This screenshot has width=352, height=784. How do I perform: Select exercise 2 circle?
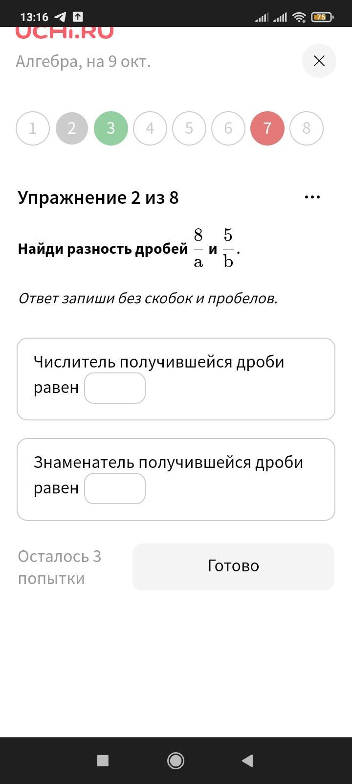pos(72,128)
